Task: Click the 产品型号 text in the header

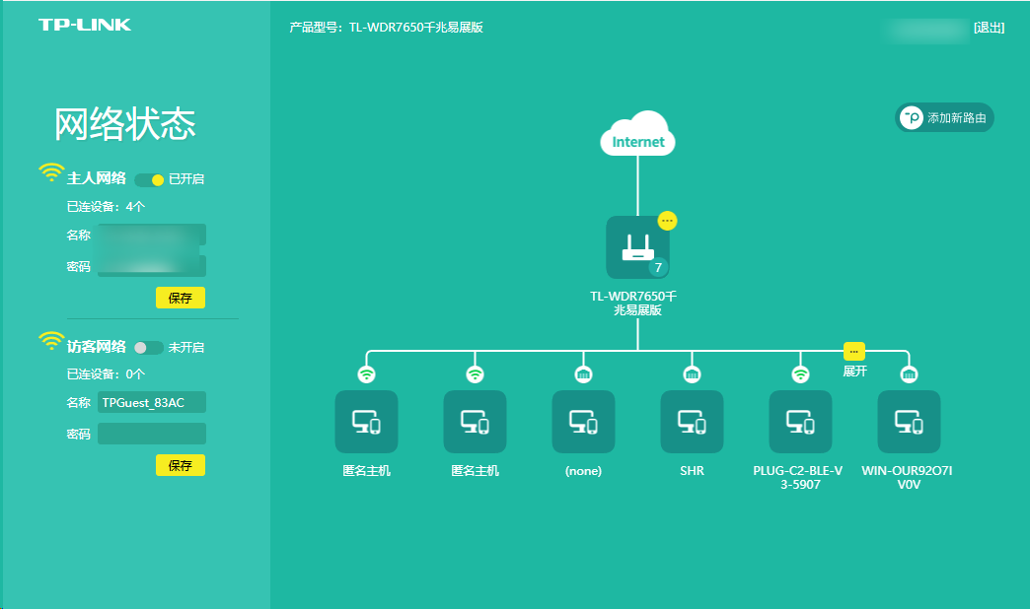Action: 387,28
